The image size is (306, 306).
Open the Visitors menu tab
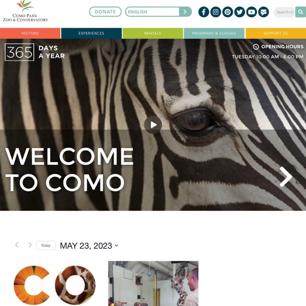click(x=30, y=33)
